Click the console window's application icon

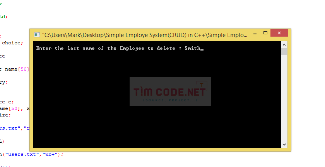click(37, 35)
